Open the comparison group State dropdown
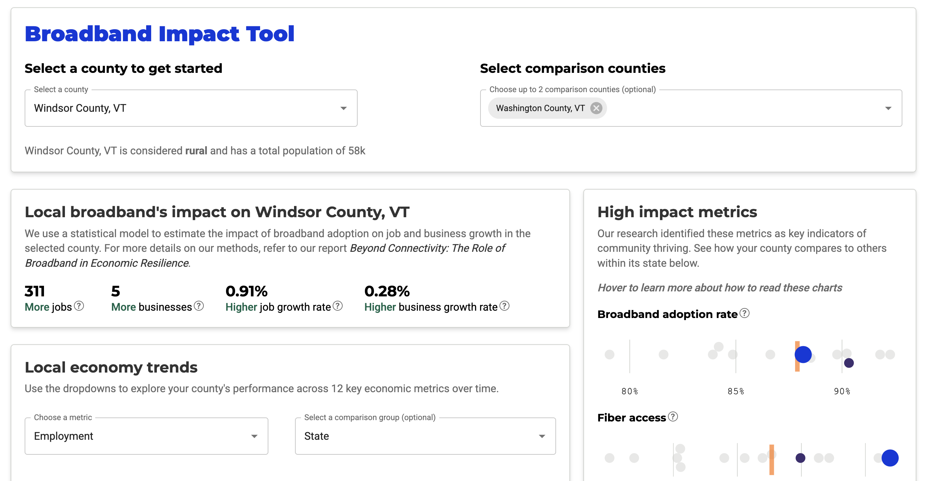Image resolution: width=931 pixels, height=481 pixels. pos(426,436)
